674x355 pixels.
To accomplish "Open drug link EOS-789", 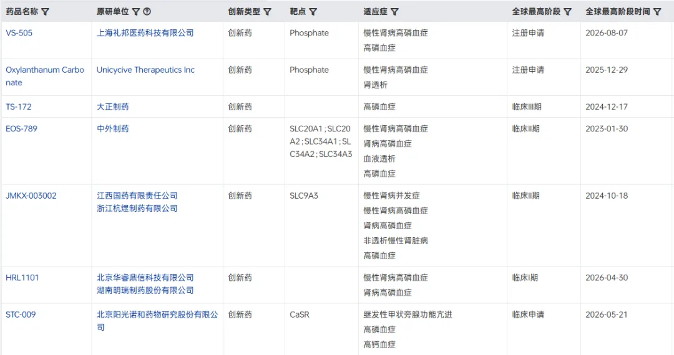I will pos(21,129).
